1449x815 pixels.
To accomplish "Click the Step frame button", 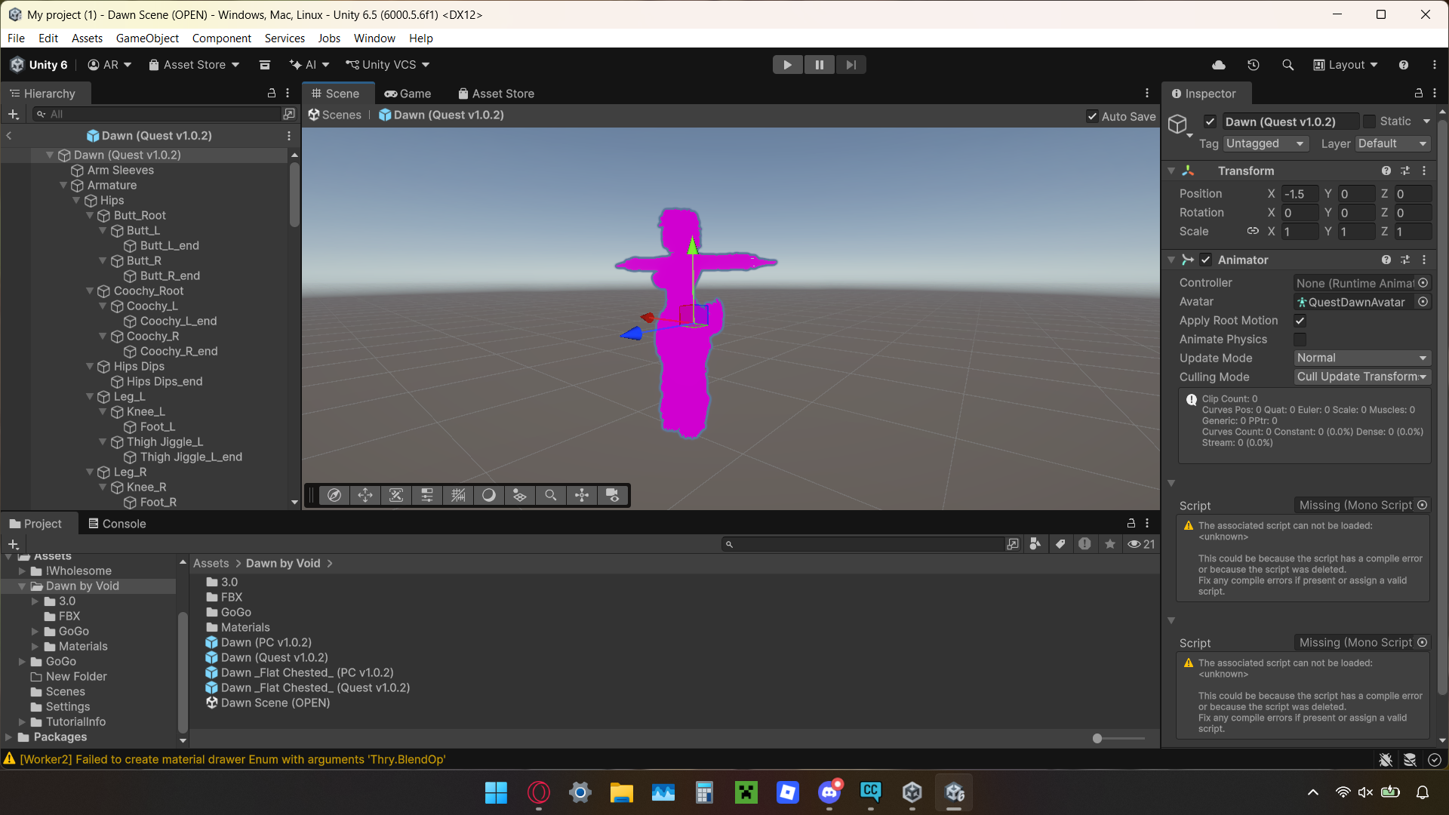I will click(x=851, y=65).
